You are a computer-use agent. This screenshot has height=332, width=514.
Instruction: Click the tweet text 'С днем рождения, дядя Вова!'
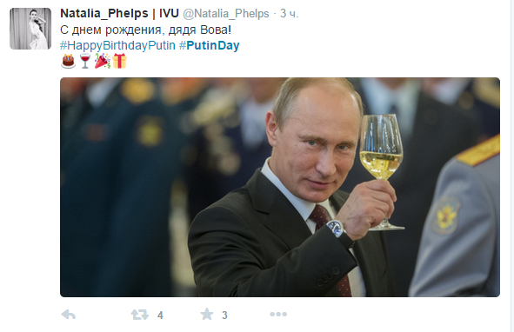pos(145,30)
